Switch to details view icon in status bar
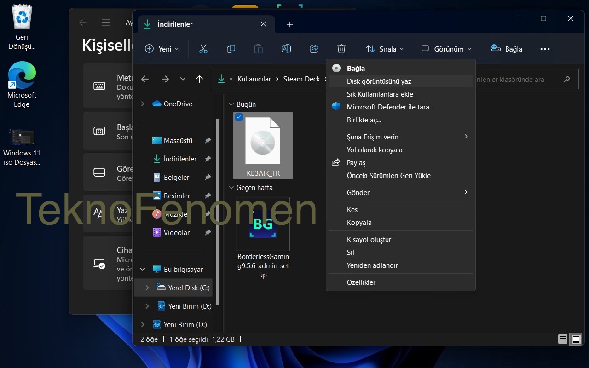The image size is (589, 368). [562, 339]
